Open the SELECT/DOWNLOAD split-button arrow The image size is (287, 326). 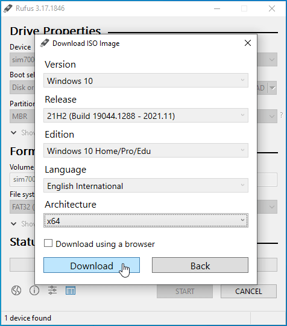pyautogui.click(x=273, y=88)
